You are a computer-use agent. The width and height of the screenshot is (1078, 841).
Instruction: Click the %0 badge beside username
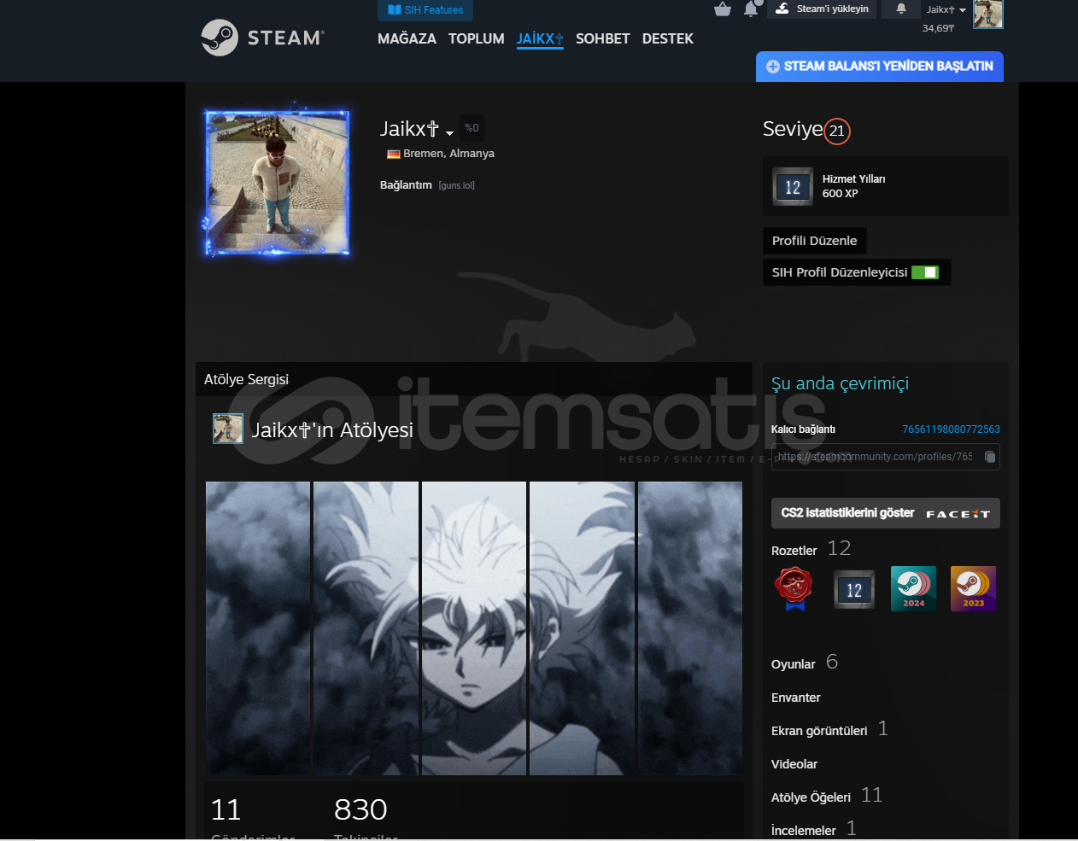[x=472, y=128]
